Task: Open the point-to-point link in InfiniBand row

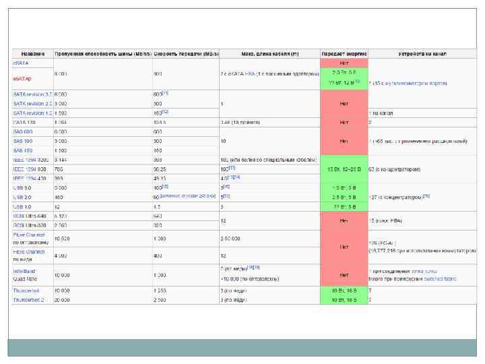Action: pos(424,272)
